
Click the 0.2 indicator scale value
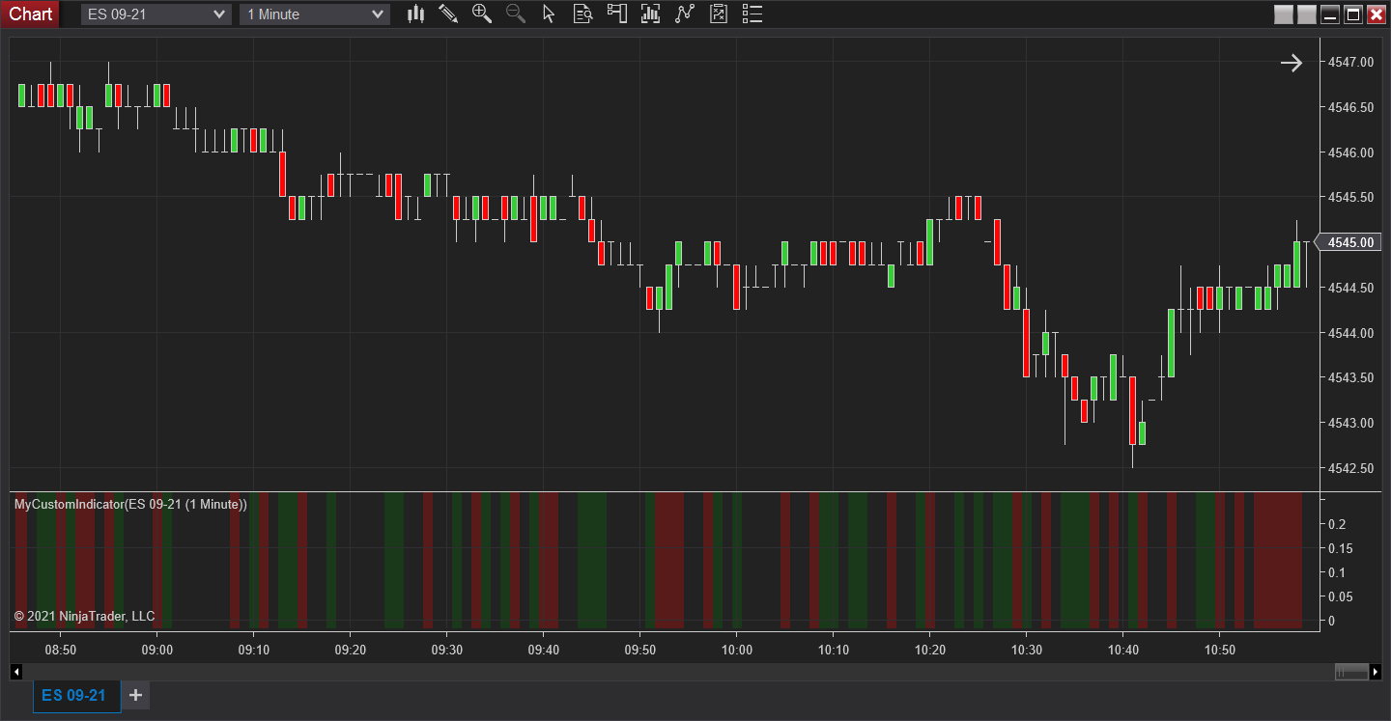[x=1337, y=524]
